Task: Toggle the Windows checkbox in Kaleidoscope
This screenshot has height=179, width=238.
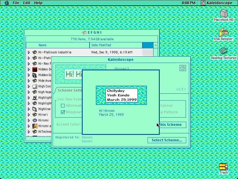Action: [63, 112]
